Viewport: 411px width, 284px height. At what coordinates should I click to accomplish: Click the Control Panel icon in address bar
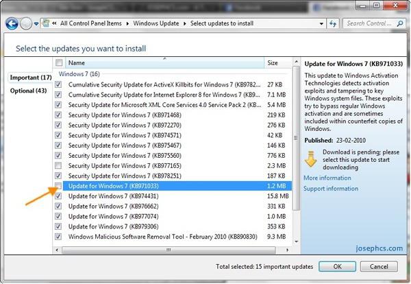click(x=46, y=23)
